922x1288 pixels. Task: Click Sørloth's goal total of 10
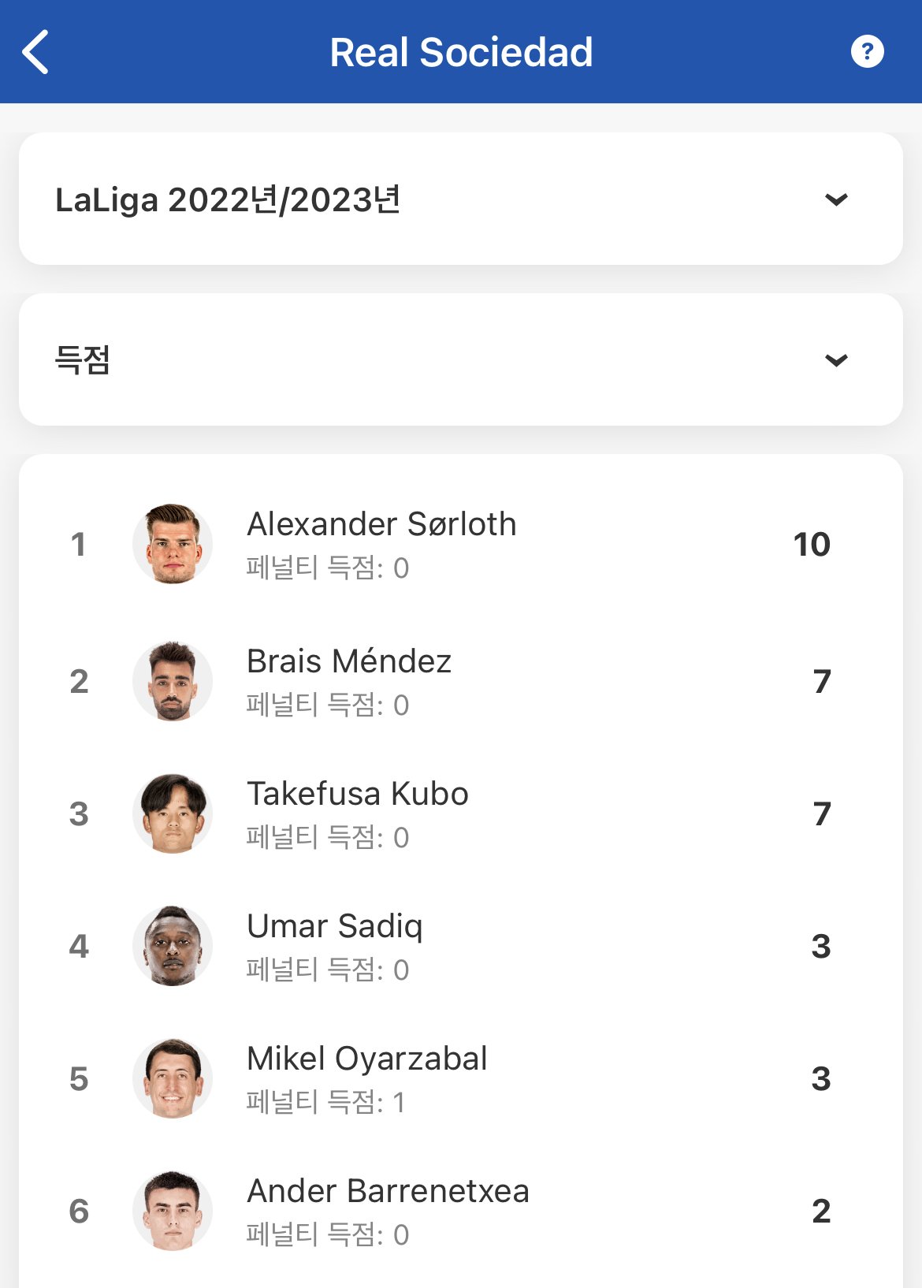point(812,544)
